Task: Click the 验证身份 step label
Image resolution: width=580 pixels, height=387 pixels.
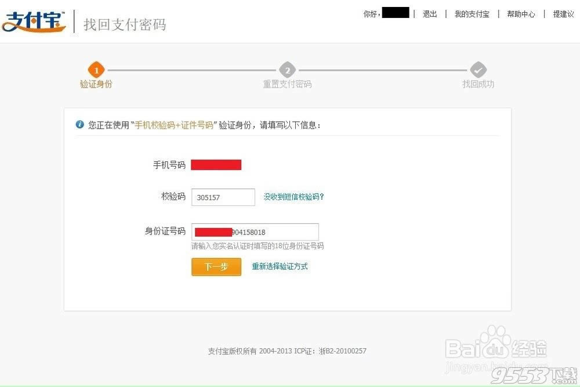Action: [x=96, y=84]
